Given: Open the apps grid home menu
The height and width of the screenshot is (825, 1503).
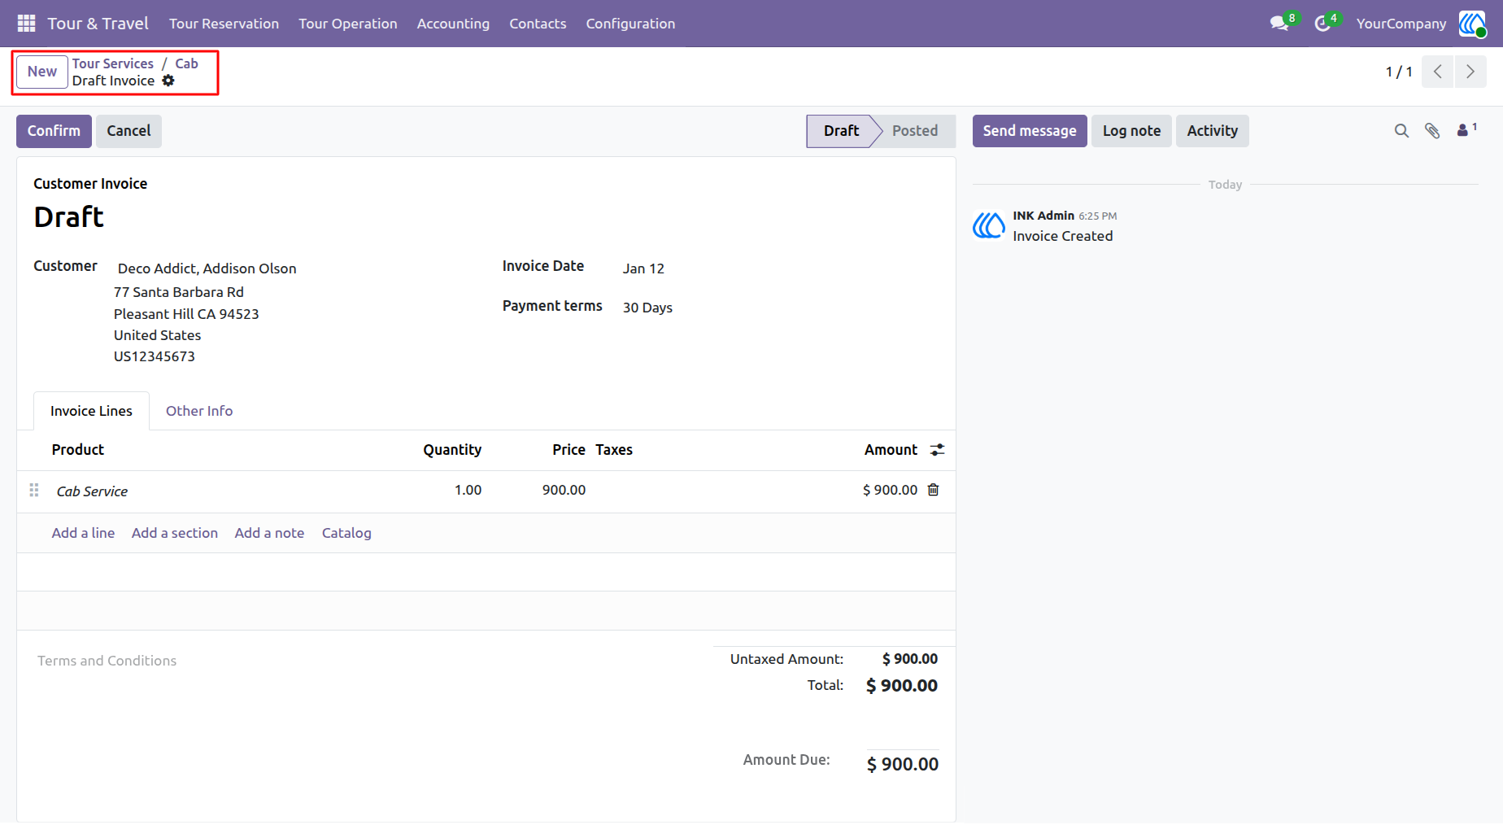Looking at the screenshot, I should 26,24.
